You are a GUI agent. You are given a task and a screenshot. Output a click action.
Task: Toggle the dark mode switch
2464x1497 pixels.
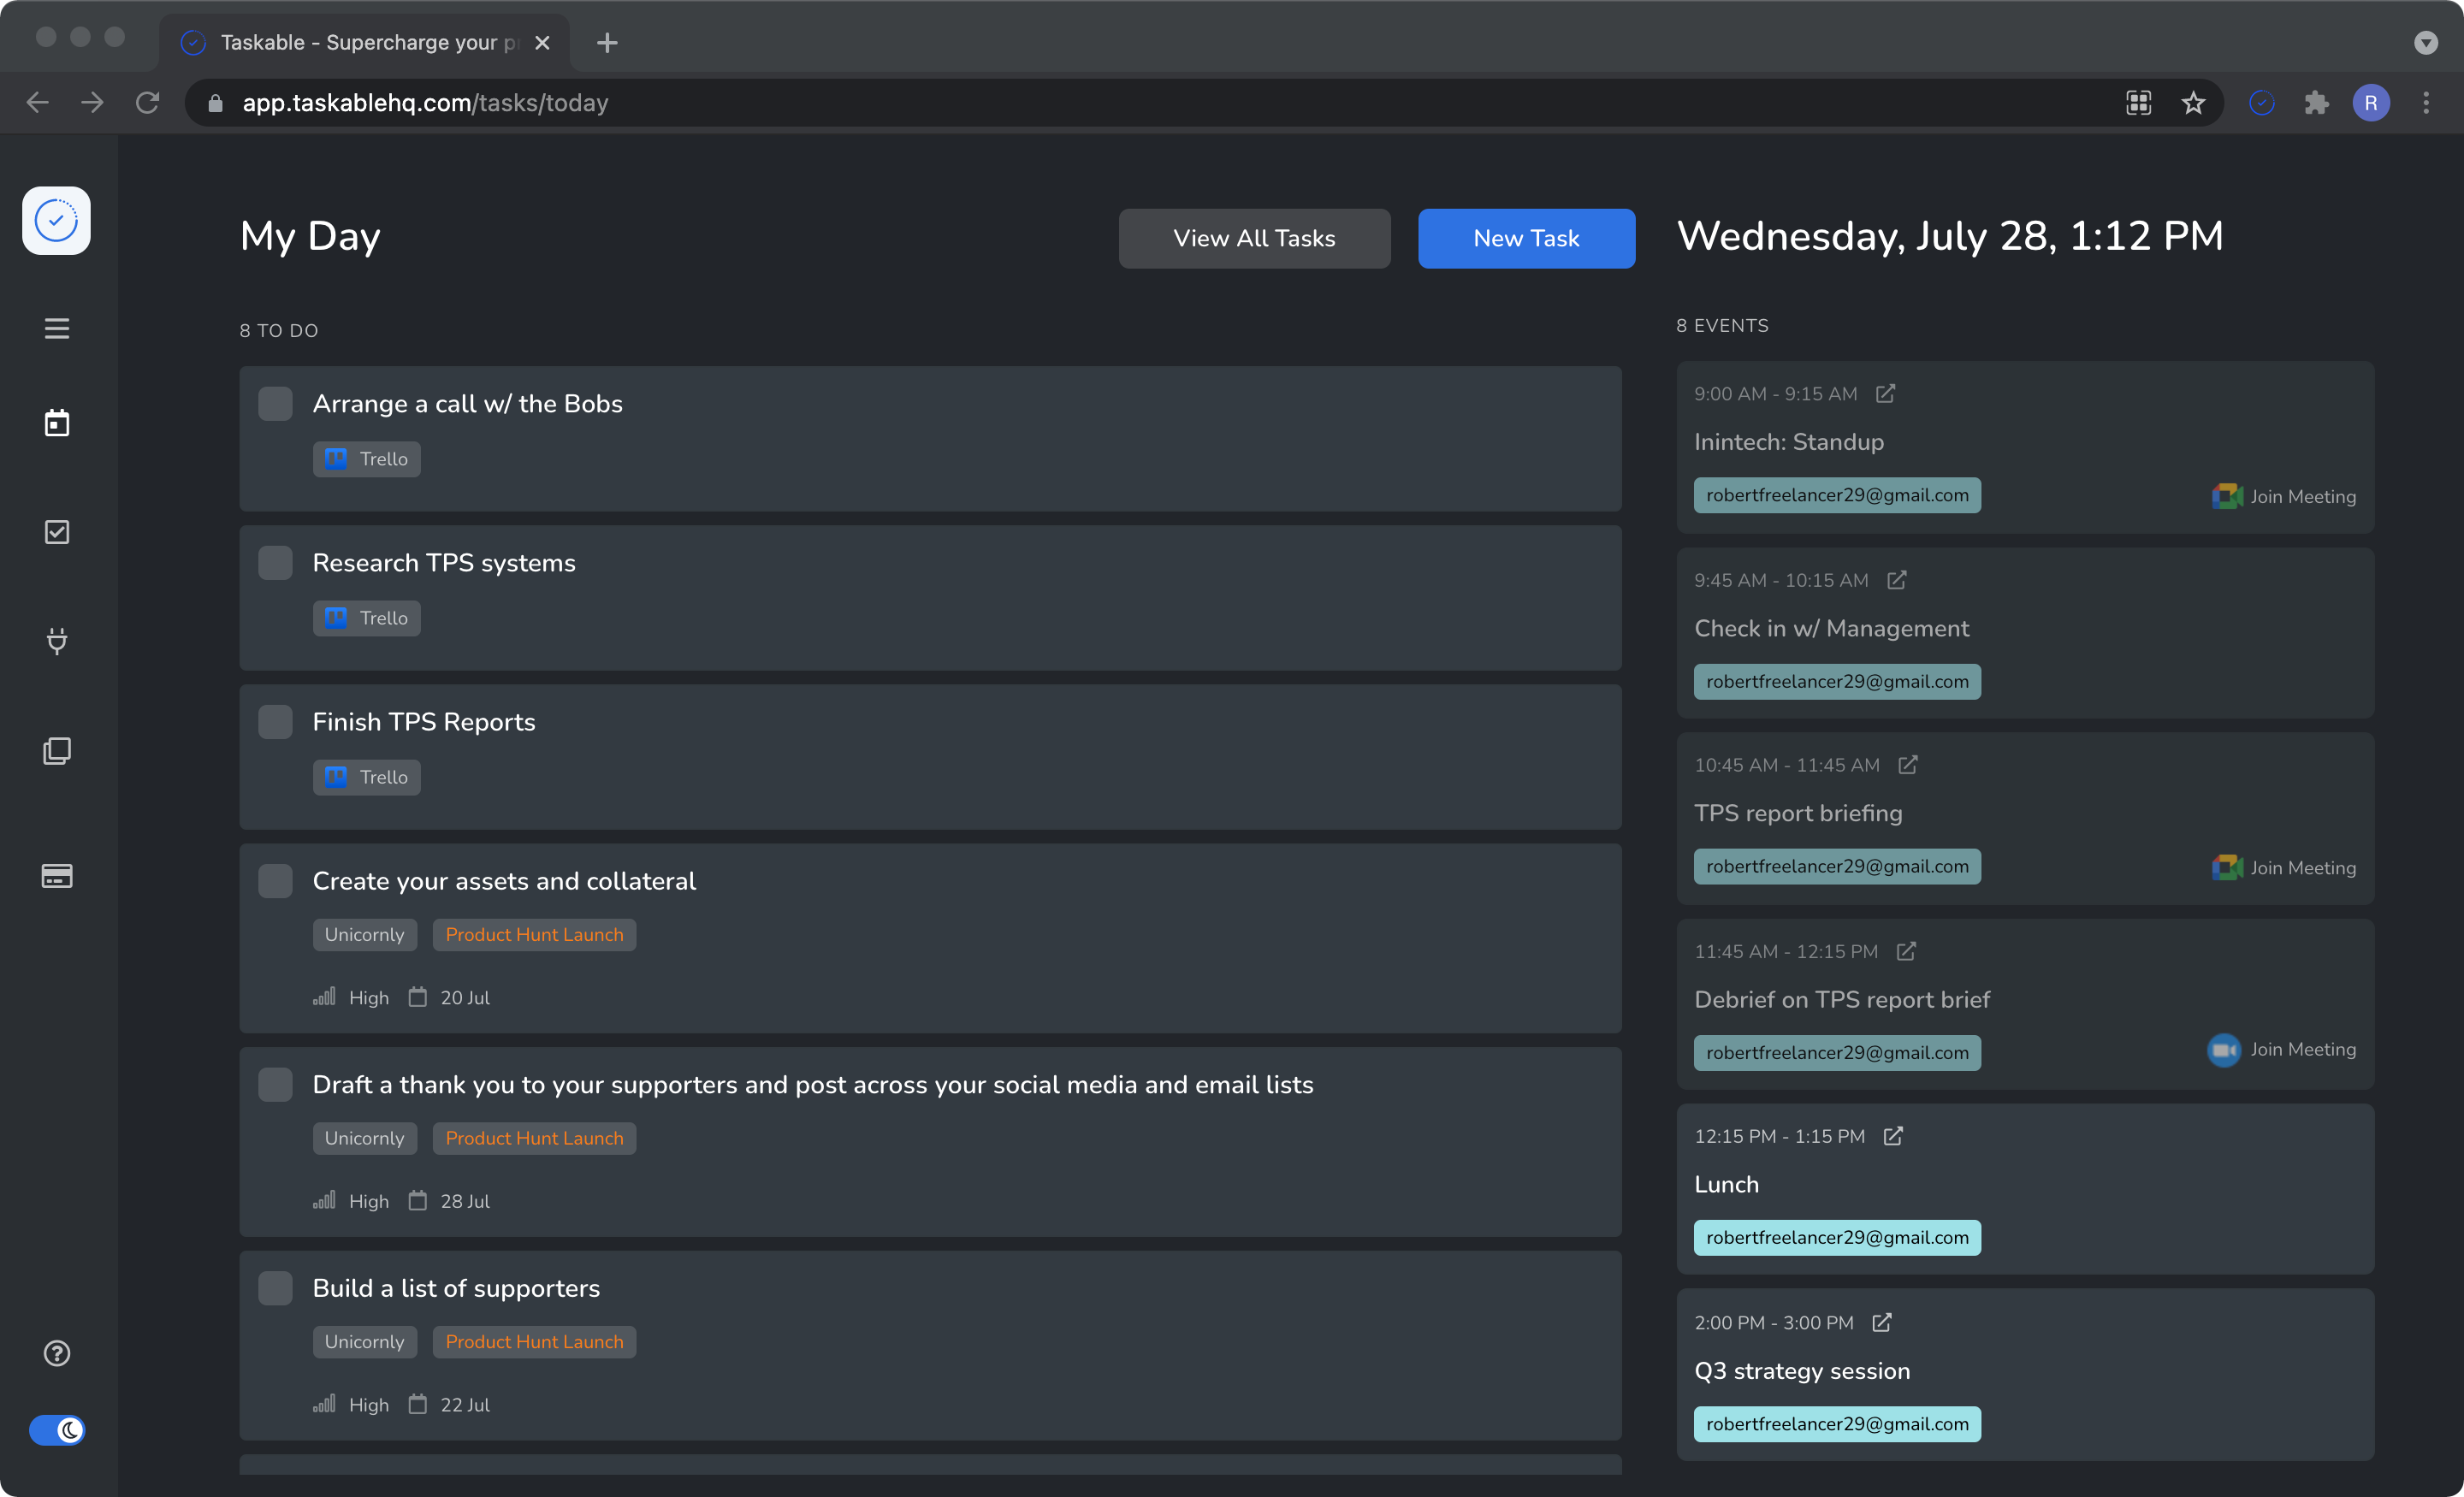click(57, 1430)
